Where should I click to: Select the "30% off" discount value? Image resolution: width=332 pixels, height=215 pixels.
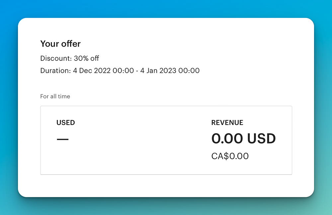86,58
